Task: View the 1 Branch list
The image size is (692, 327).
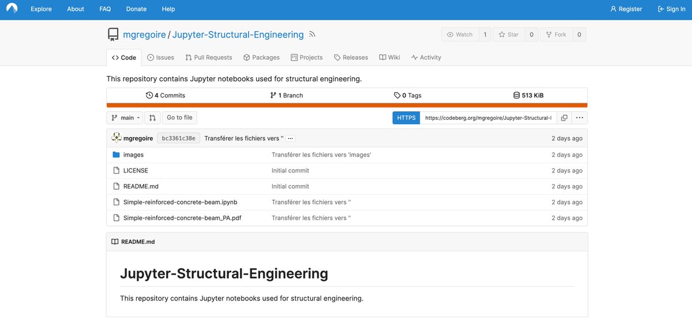Action: (287, 95)
